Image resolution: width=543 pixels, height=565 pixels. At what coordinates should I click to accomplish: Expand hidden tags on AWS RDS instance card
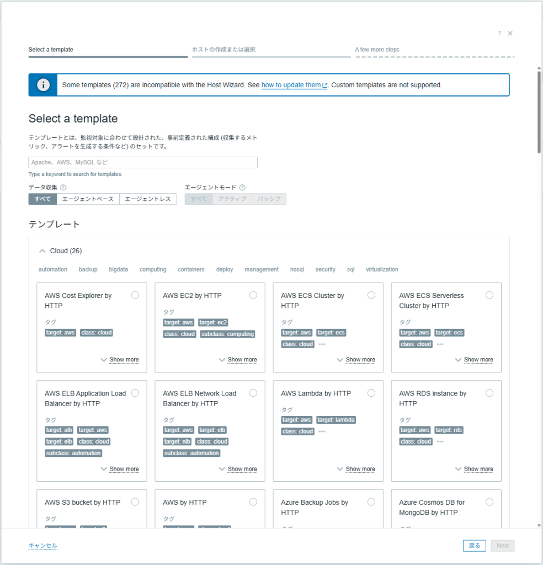440,442
